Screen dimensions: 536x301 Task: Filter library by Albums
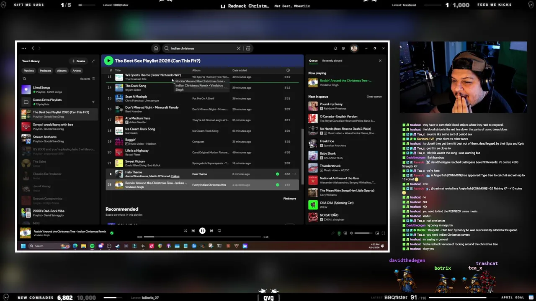pyautogui.click(x=62, y=71)
